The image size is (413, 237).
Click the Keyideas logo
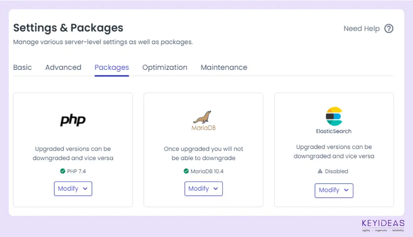(x=383, y=226)
